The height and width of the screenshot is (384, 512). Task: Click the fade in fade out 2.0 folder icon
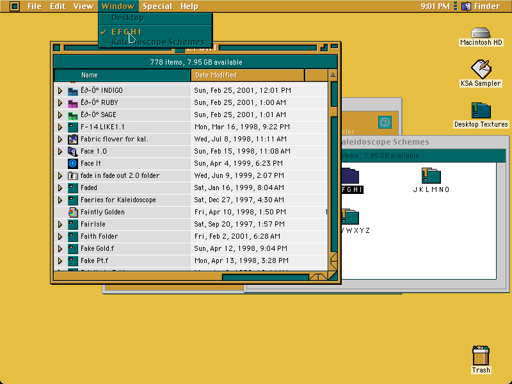click(72, 175)
